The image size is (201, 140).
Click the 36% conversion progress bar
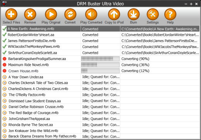pos(100,65)
